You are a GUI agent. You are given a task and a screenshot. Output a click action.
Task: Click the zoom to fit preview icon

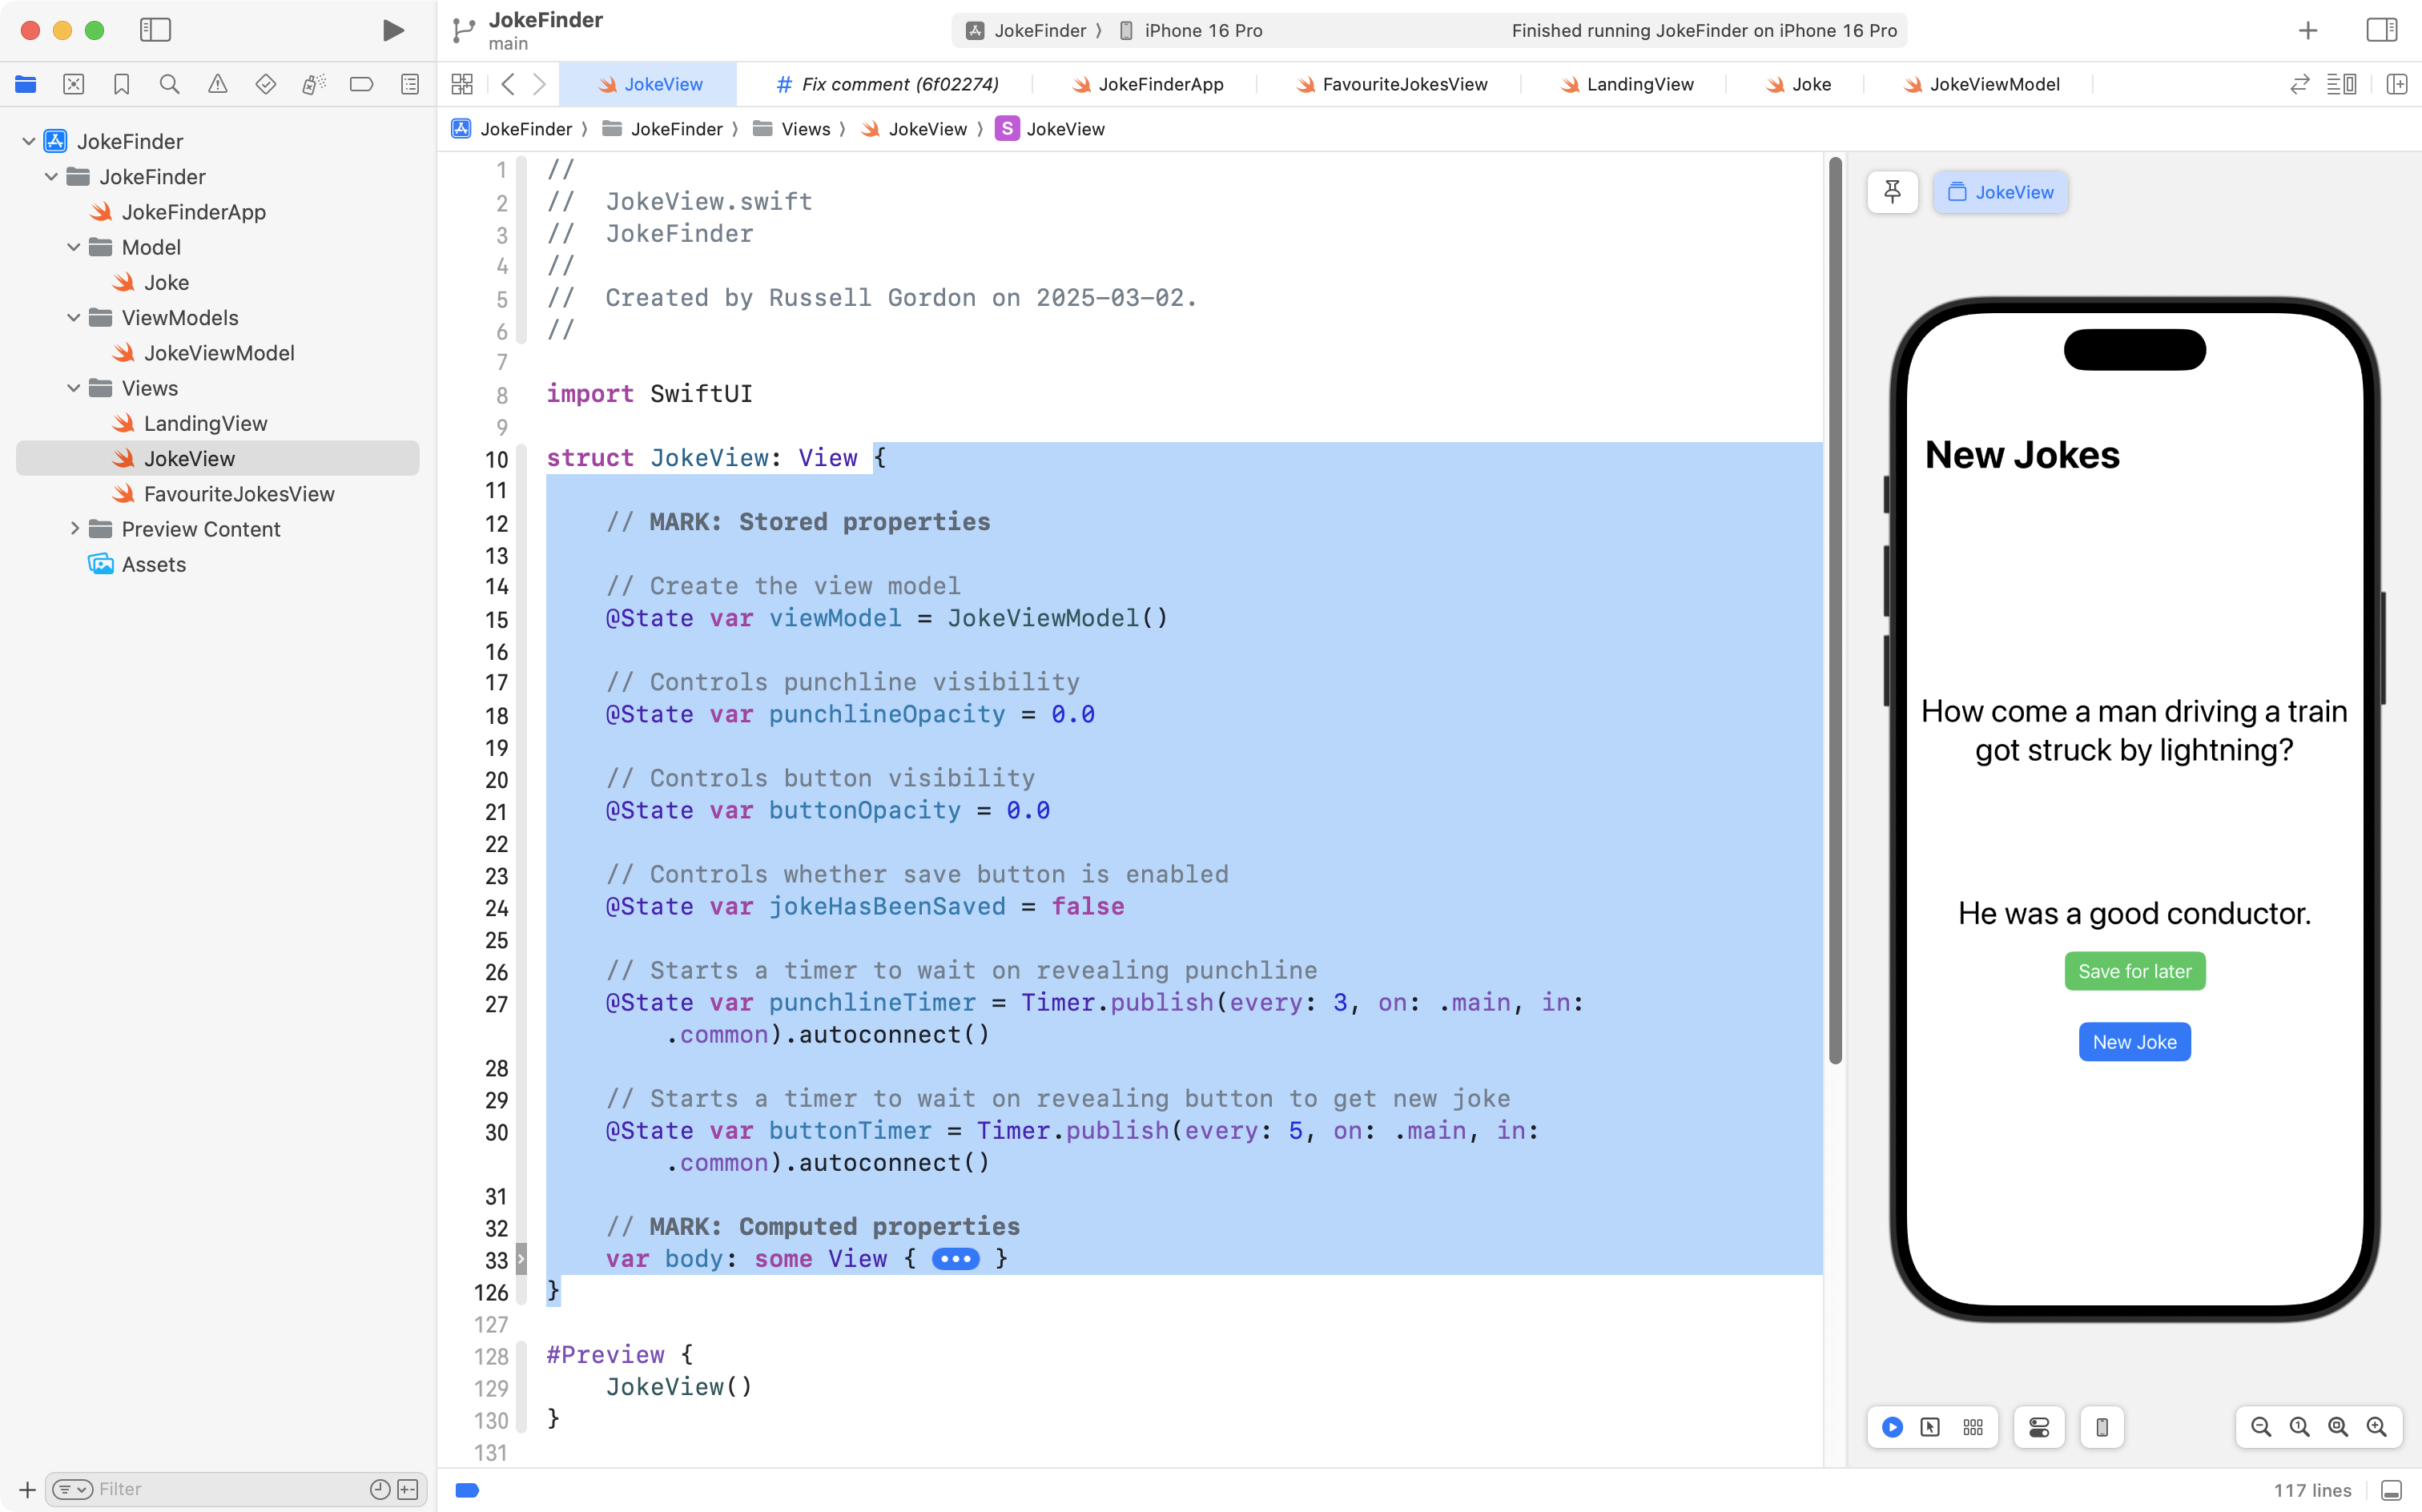pos(2338,1427)
